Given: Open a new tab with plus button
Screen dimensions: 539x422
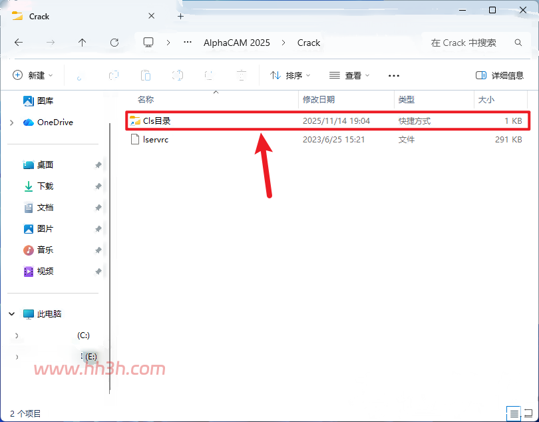Looking at the screenshot, I should tap(180, 16).
